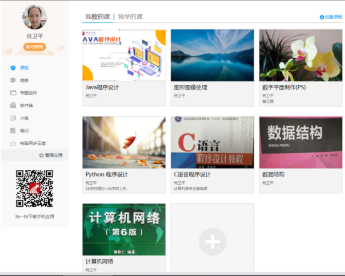Open the Java程序设计 course cover image

tap(124, 55)
